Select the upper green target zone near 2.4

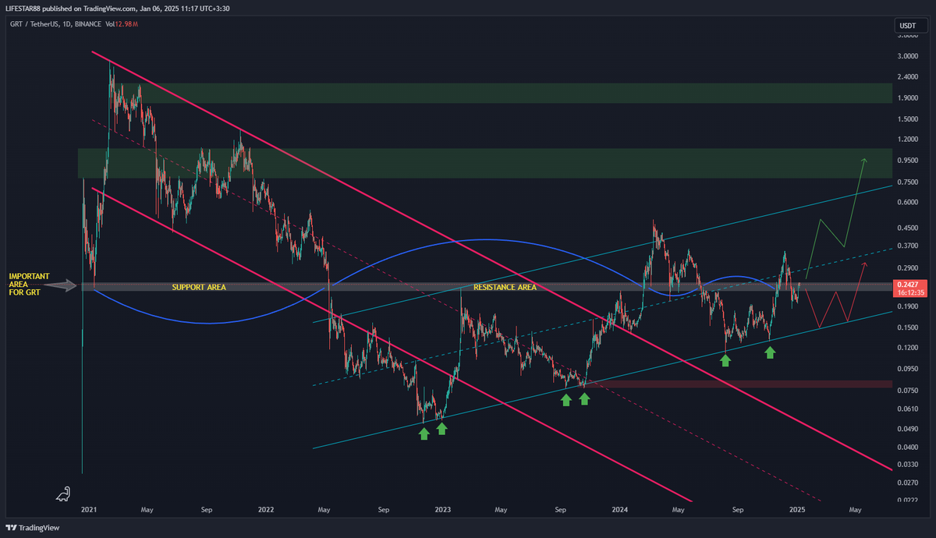pyautogui.click(x=484, y=93)
